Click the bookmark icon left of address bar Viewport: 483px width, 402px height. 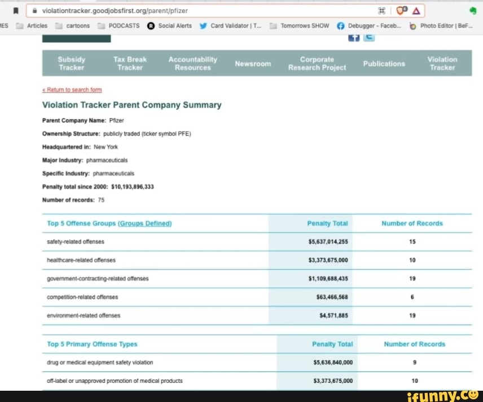(x=18, y=10)
